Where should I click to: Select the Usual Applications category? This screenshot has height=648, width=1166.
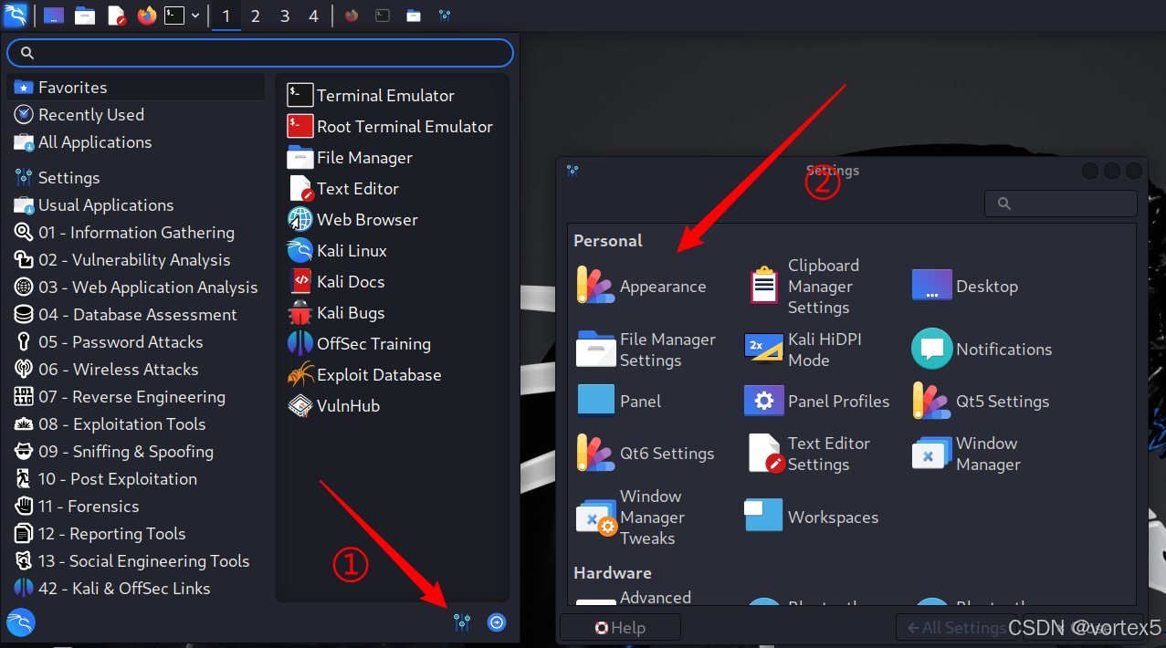[x=135, y=204]
